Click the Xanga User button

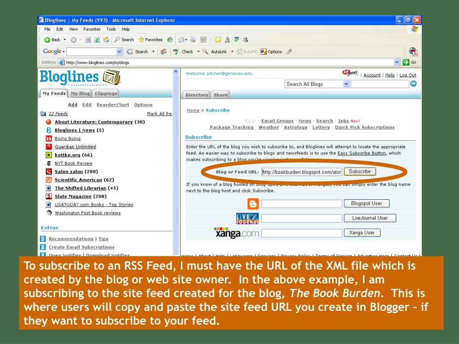click(x=362, y=232)
